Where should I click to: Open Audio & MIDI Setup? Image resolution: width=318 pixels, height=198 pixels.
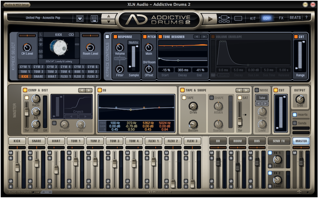click(x=17, y=5)
